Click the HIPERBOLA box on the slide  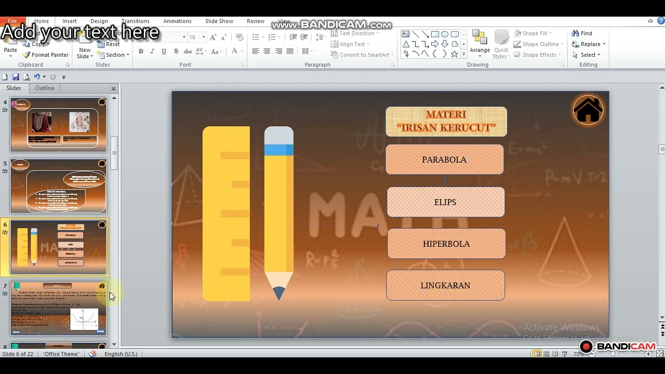click(x=446, y=244)
